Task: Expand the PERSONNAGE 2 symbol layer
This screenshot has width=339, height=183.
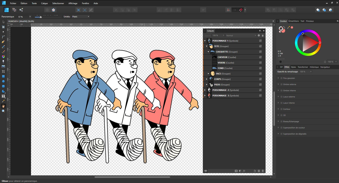Action: tap(205, 90)
